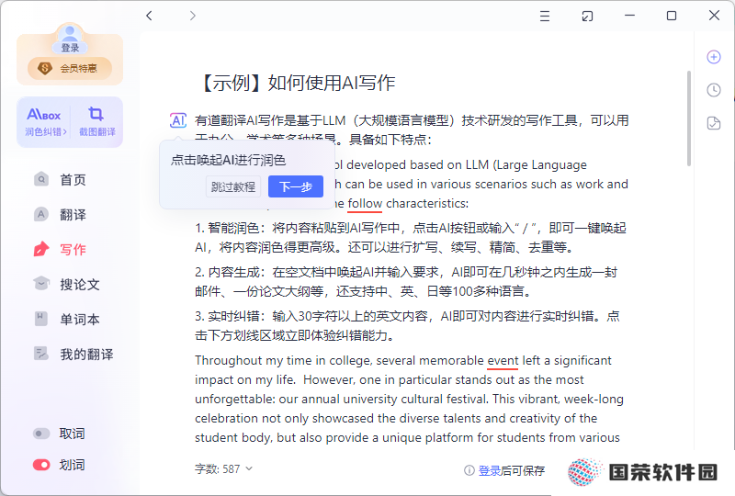Disable the 划词 selection translate switch

tap(41, 465)
